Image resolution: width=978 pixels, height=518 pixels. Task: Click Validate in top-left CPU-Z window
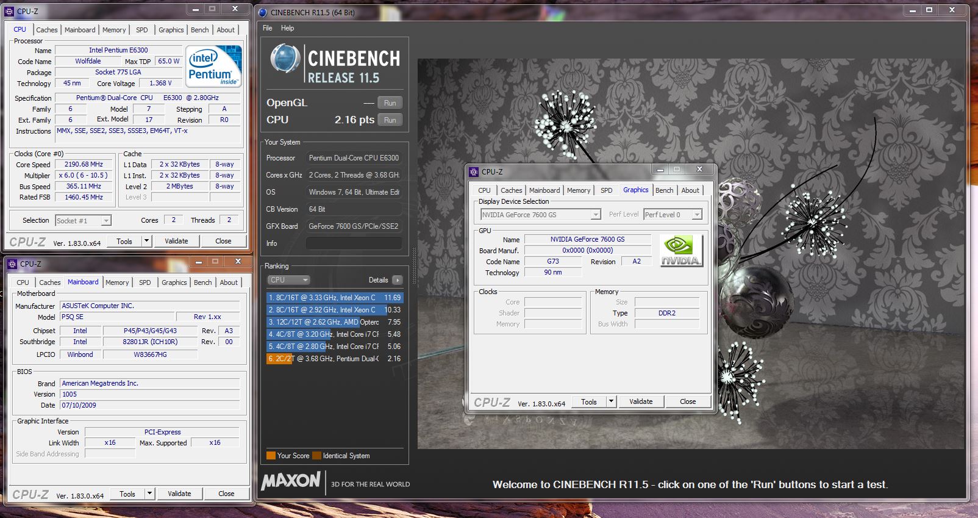point(176,241)
